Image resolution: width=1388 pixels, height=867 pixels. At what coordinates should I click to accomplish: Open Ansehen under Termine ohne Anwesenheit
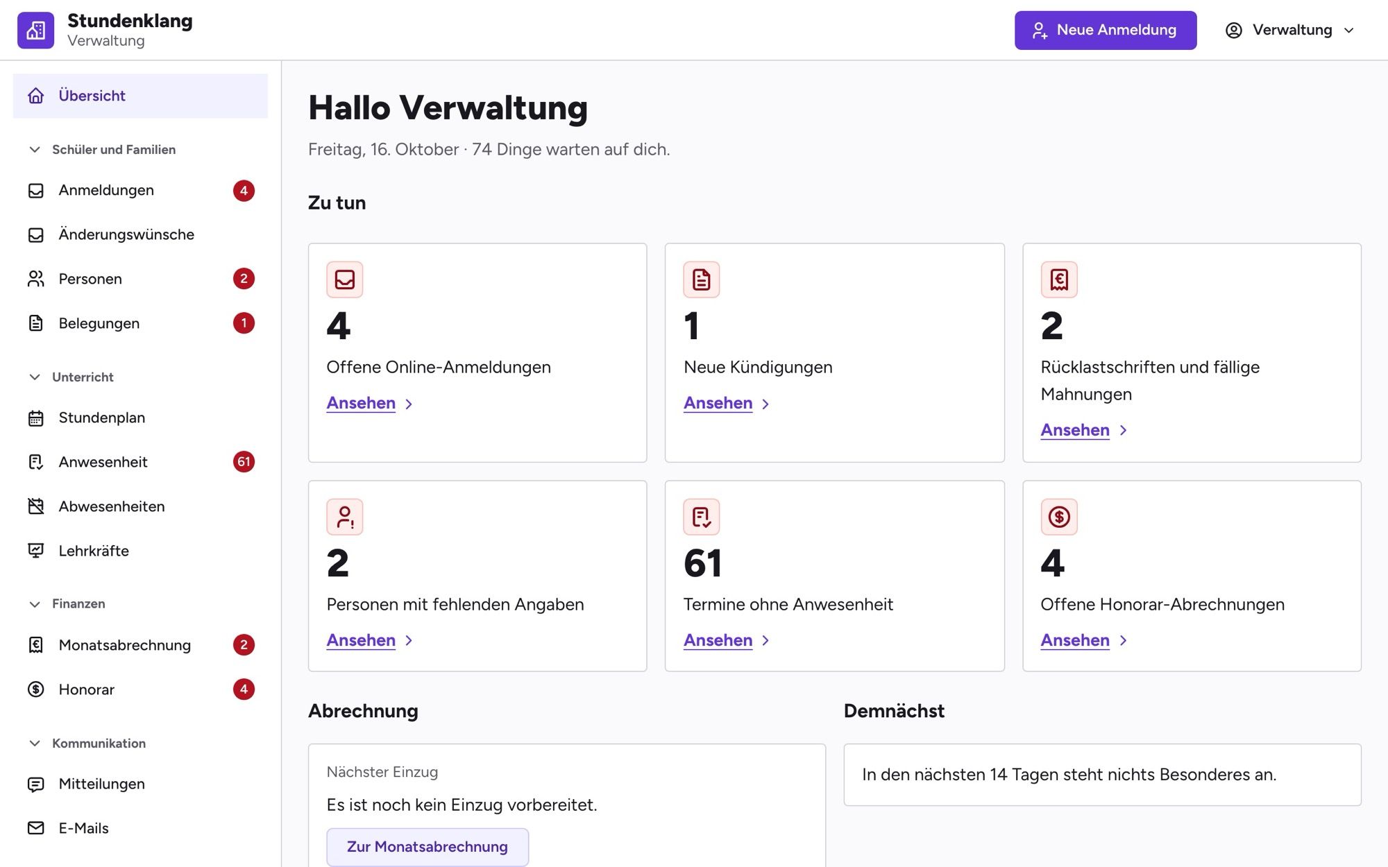727,640
